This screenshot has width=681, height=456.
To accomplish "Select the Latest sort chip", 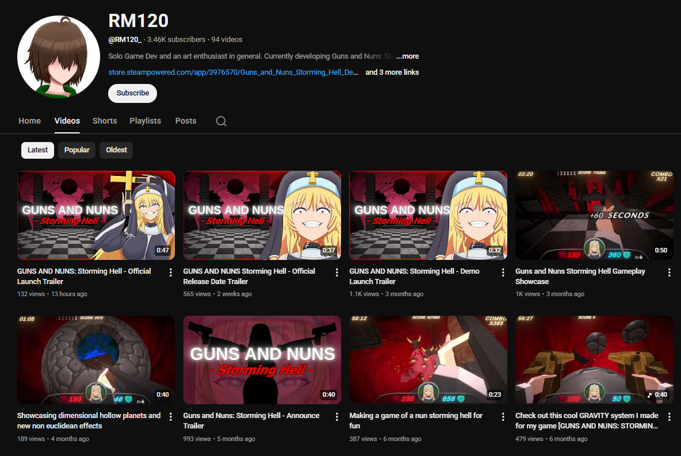I will [x=38, y=150].
